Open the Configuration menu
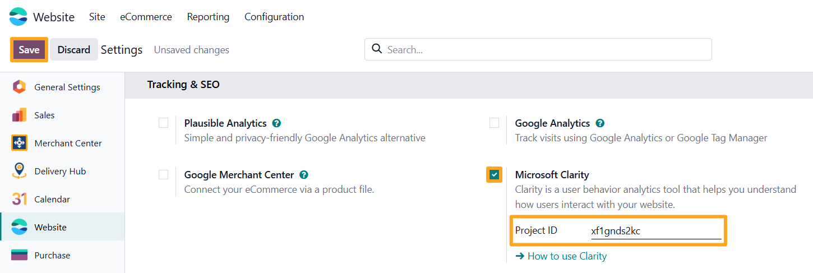This screenshot has width=813, height=273. [x=274, y=17]
